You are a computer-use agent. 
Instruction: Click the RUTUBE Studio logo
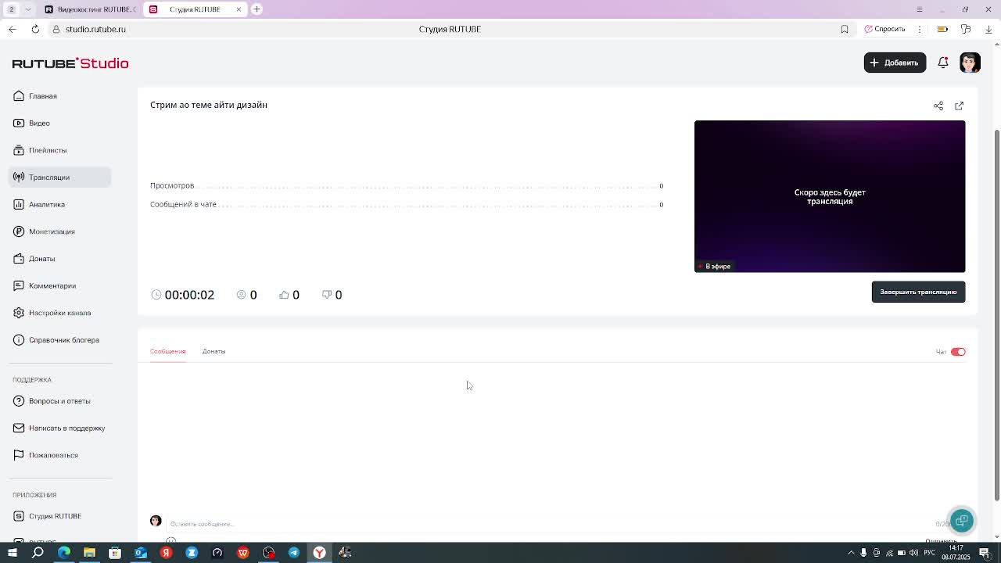(70, 63)
